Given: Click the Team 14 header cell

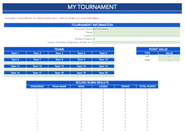Looking at the screenshot, I should 81,66.
